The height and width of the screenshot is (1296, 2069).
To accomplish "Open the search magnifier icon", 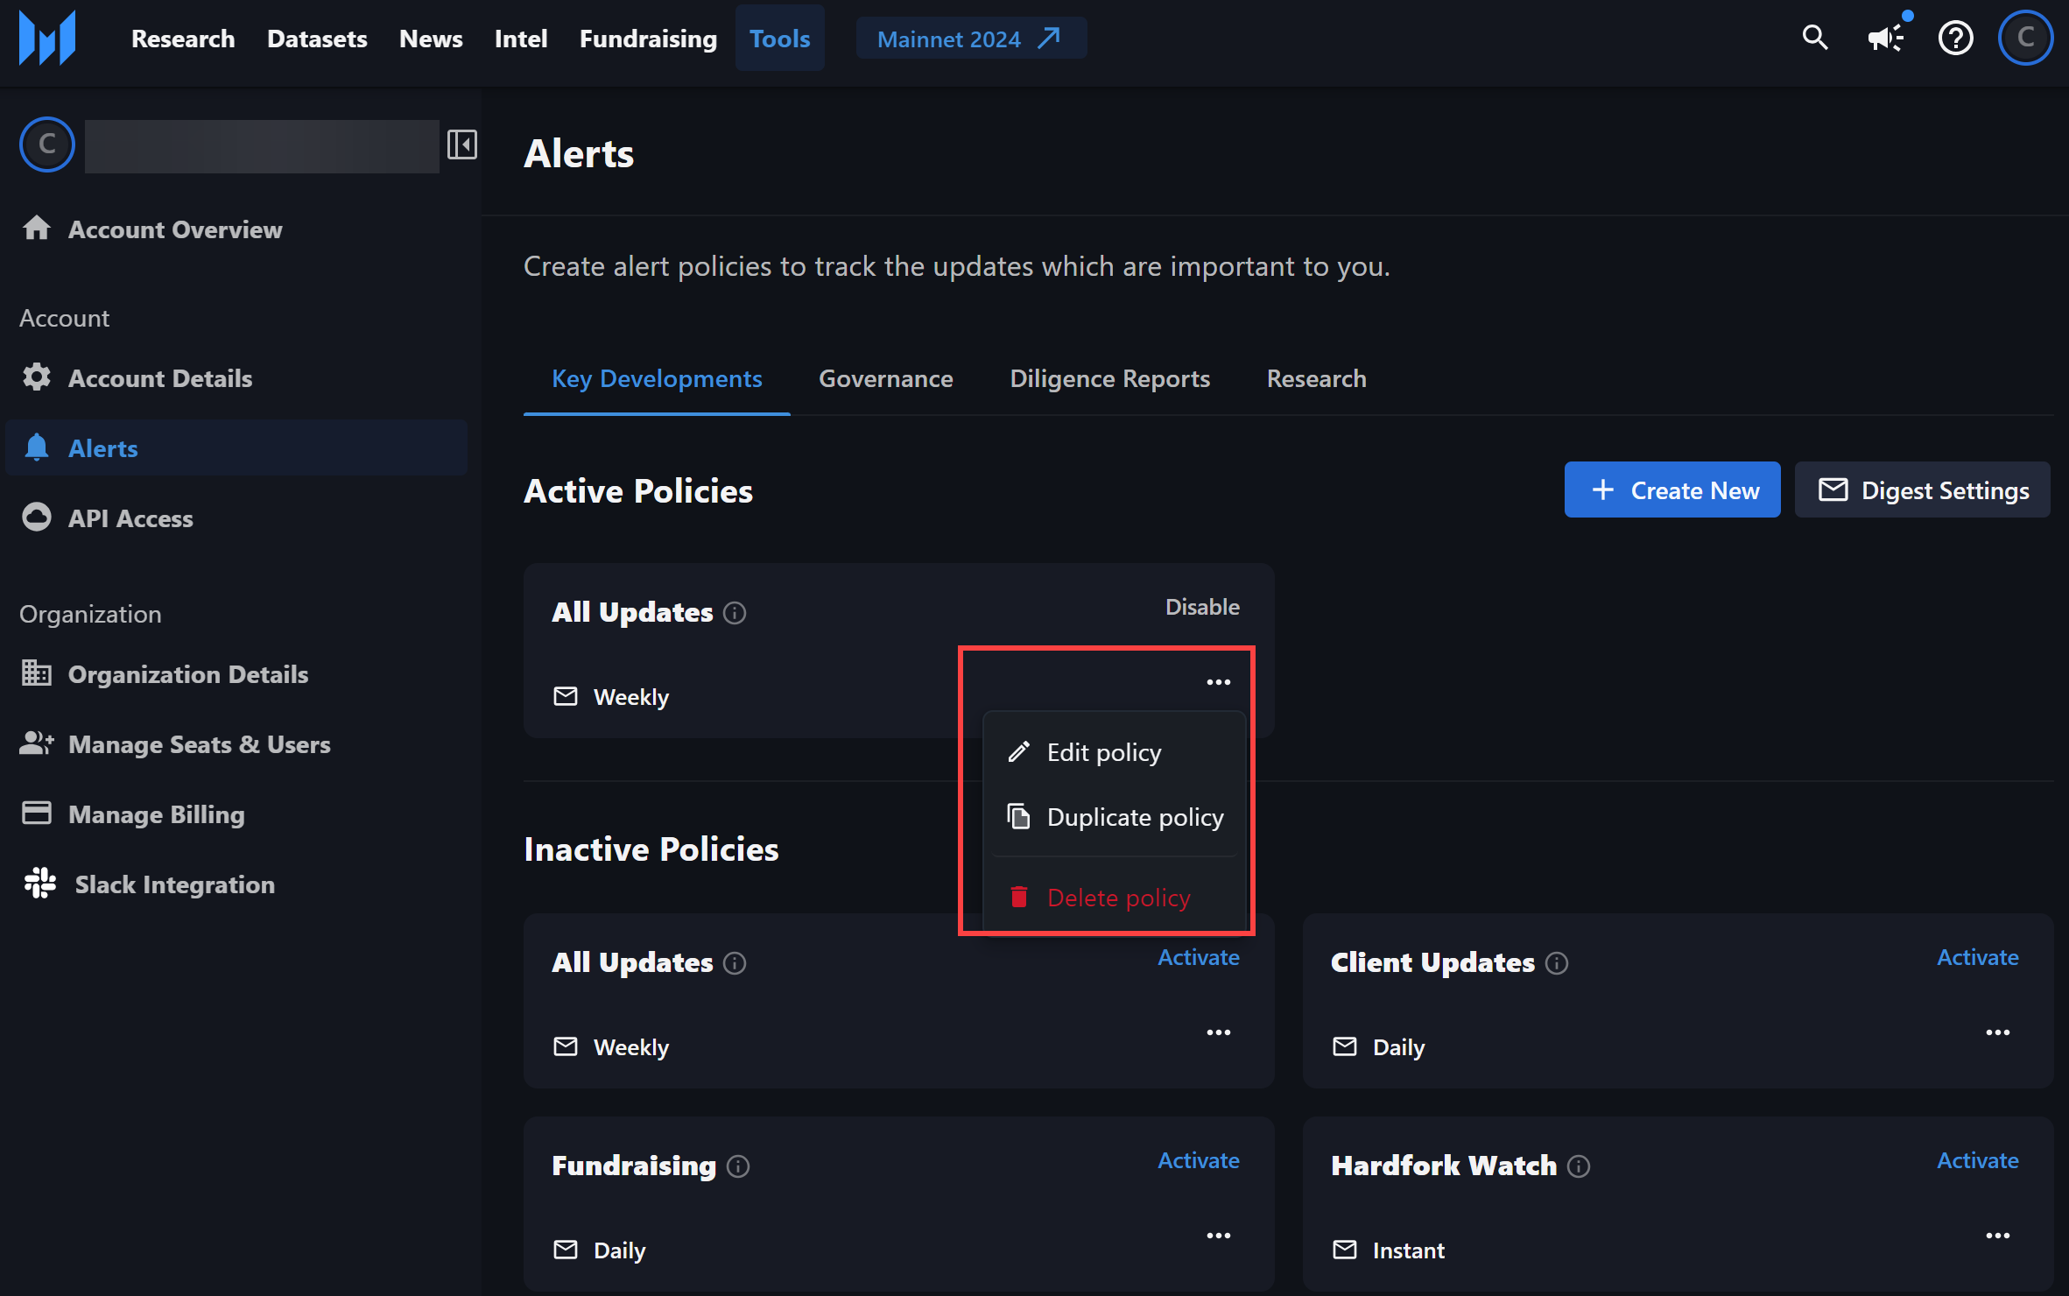I will 1815,38.
